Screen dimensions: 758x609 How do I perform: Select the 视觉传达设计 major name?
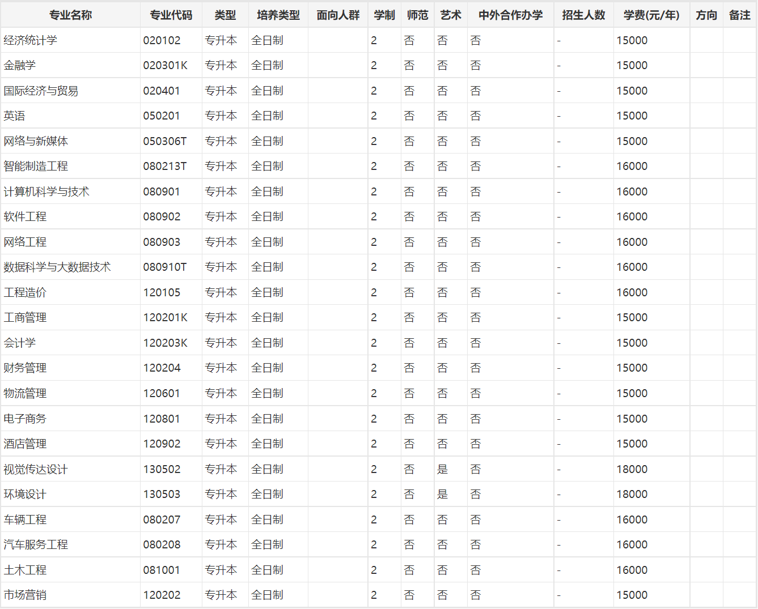click(x=36, y=470)
